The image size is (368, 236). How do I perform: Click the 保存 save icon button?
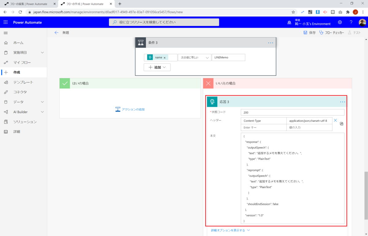[x=309, y=33]
